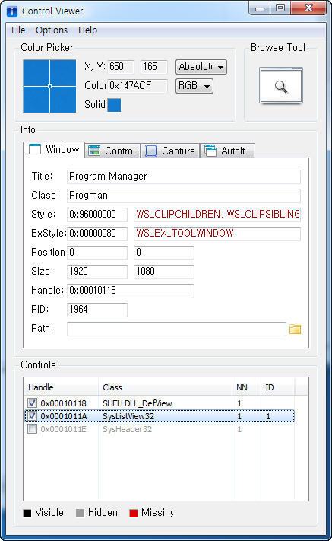Open the Help menu
The image size is (332, 541).
[88, 30]
